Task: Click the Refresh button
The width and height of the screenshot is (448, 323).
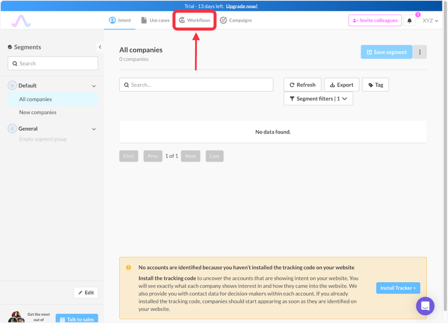Action: (x=302, y=85)
